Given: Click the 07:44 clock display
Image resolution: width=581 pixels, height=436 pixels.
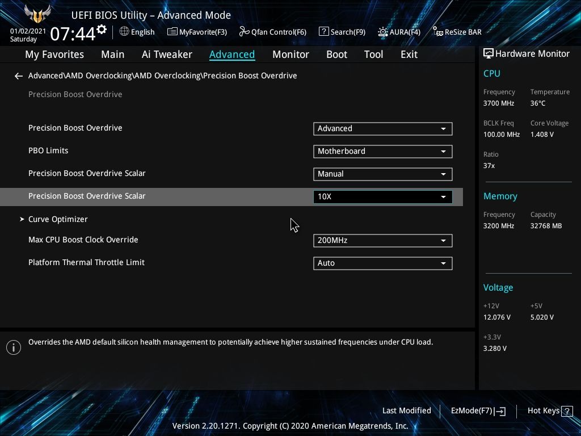Looking at the screenshot, I should coord(73,33).
